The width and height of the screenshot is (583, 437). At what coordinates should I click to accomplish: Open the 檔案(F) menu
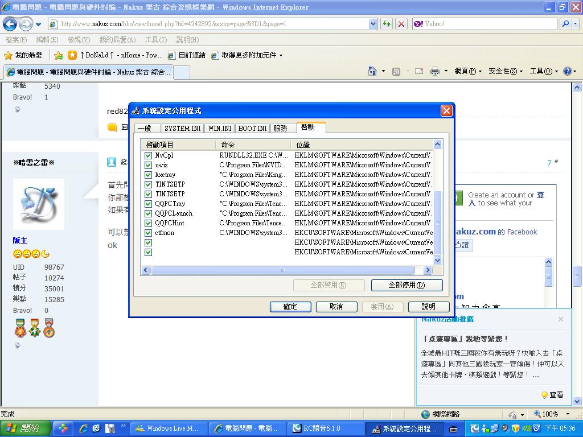(16, 40)
